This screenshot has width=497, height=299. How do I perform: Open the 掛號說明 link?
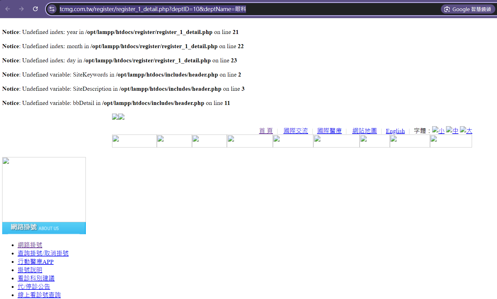30,270
